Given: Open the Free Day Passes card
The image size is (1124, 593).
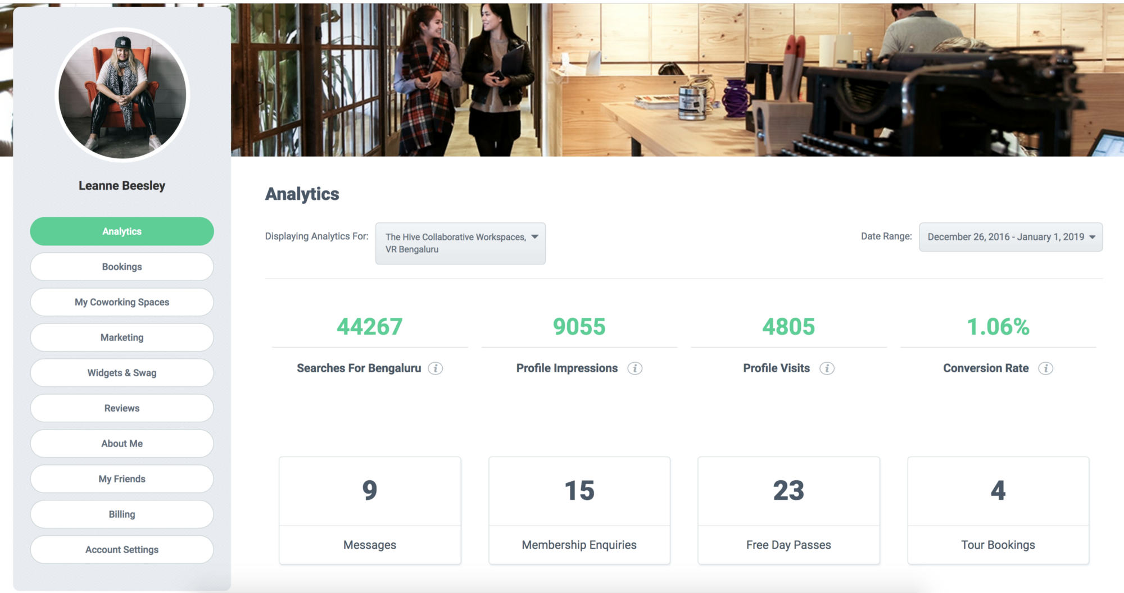Looking at the screenshot, I should point(788,510).
